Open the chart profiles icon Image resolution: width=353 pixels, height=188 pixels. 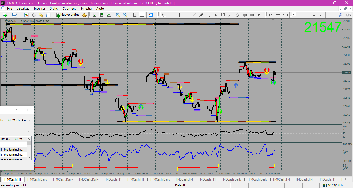[x=14, y=15]
